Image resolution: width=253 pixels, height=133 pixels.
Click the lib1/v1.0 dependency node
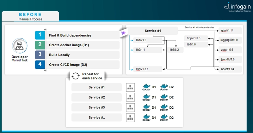148,40
